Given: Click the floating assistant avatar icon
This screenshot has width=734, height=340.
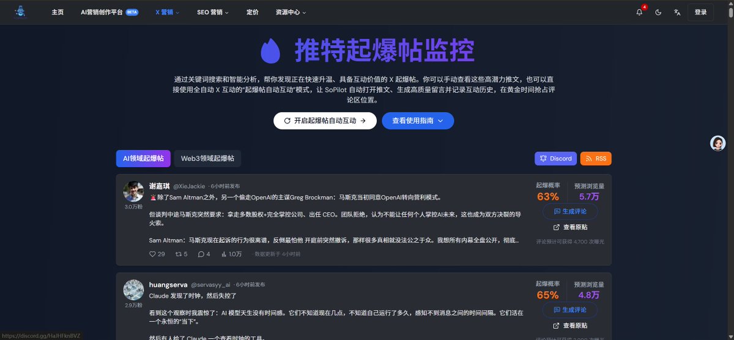Looking at the screenshot, I should [717, 143].
